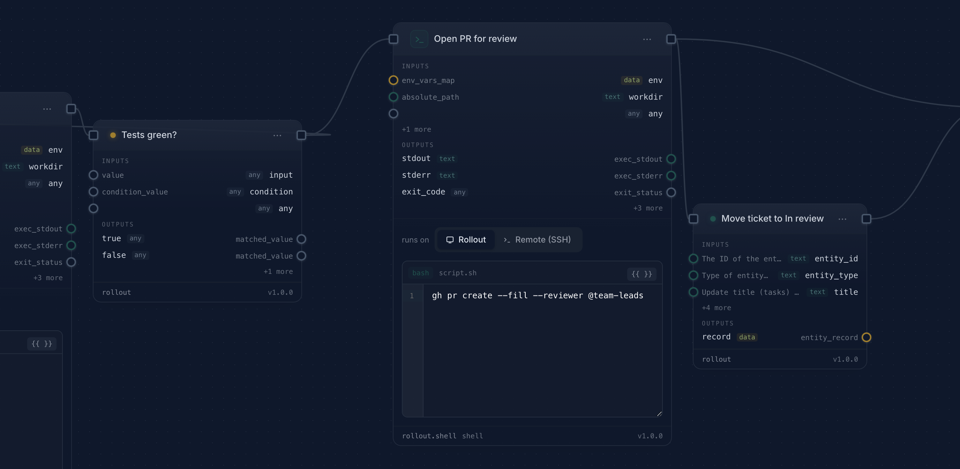Click the absolute_path input port
Image resolution: width=960 pixels, height=469 pixels.
pyautogui.click(x=393, y=97)
